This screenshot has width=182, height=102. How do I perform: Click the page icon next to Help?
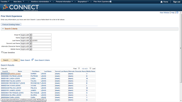pos(177,12)
